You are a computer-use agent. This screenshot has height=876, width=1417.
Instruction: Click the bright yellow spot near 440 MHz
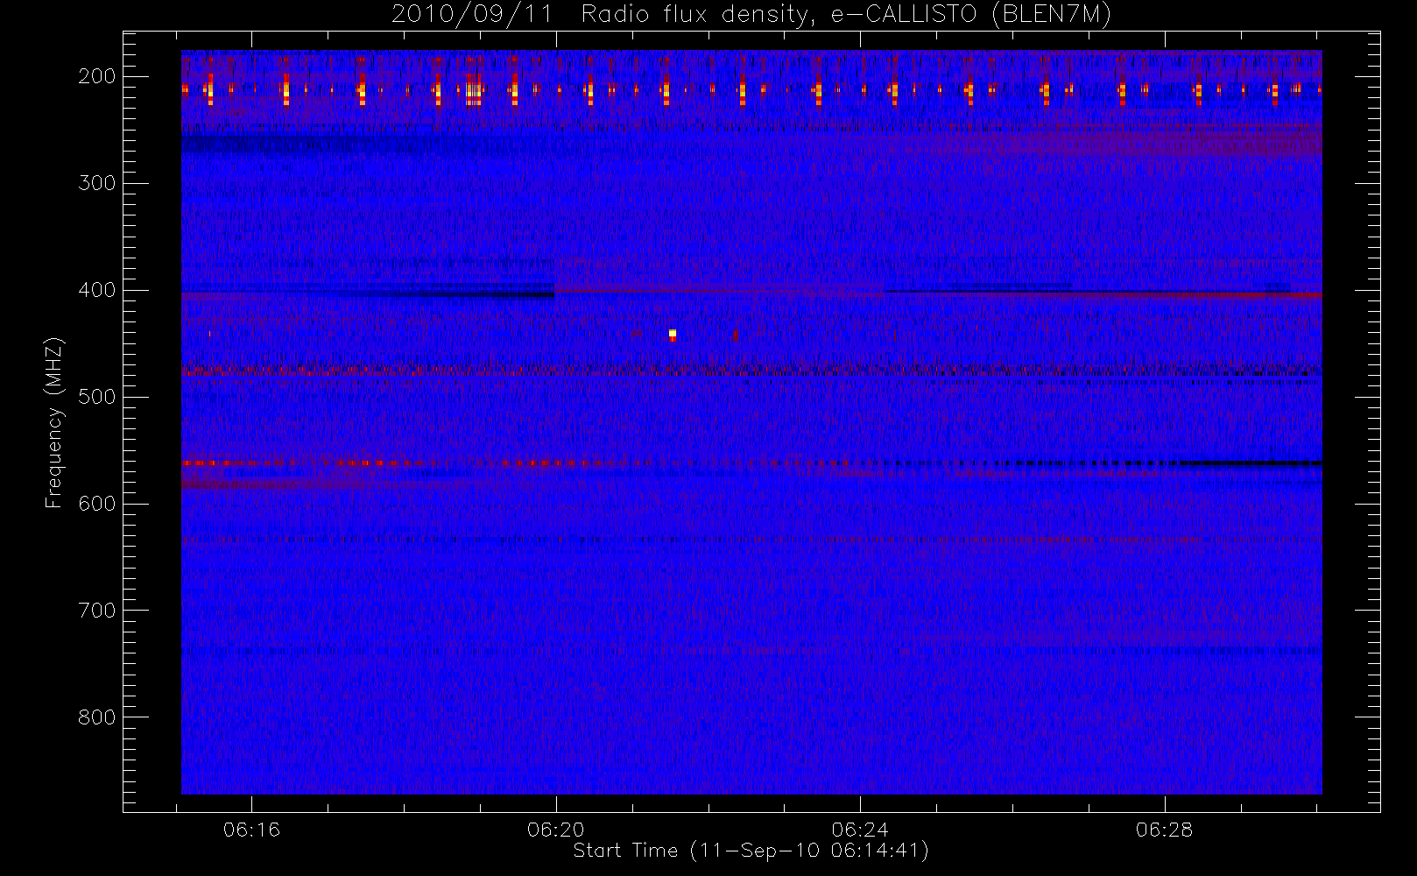coord(673,334)
